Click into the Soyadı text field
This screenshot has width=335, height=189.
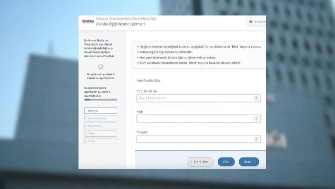194,139
